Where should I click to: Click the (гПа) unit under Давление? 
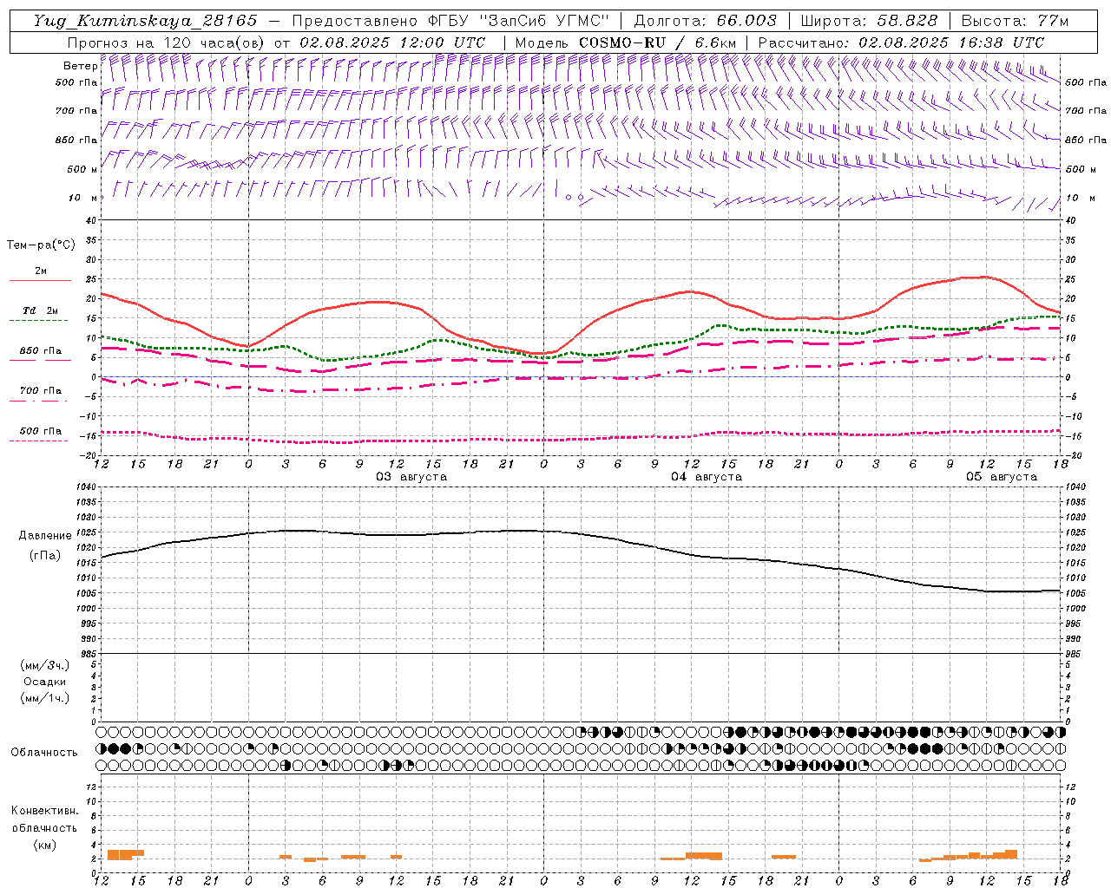click(x=44, y=555)
